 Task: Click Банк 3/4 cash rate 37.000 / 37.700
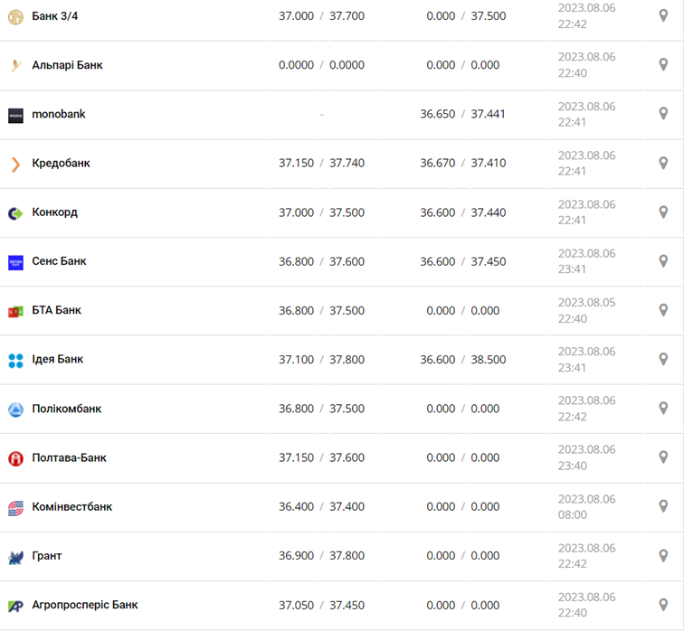click(321, 16)
